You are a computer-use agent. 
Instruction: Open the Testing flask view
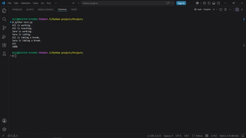pyautogui.click(x=4, y=54)
